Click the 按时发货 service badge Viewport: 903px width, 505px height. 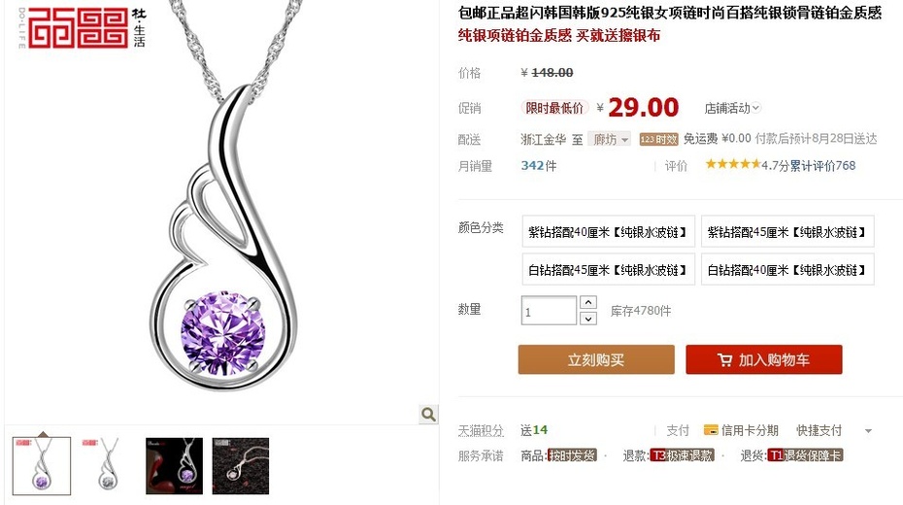[571, 455]
